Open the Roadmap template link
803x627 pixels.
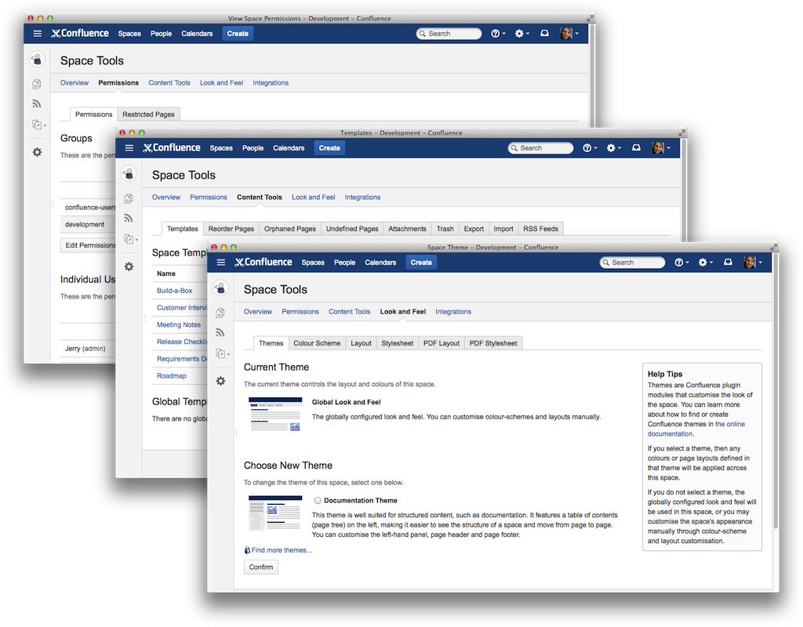tap(172, 375)
